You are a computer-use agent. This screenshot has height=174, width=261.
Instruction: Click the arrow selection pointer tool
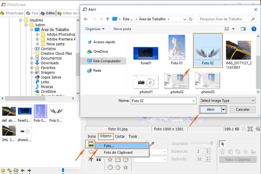pos(222,144)
